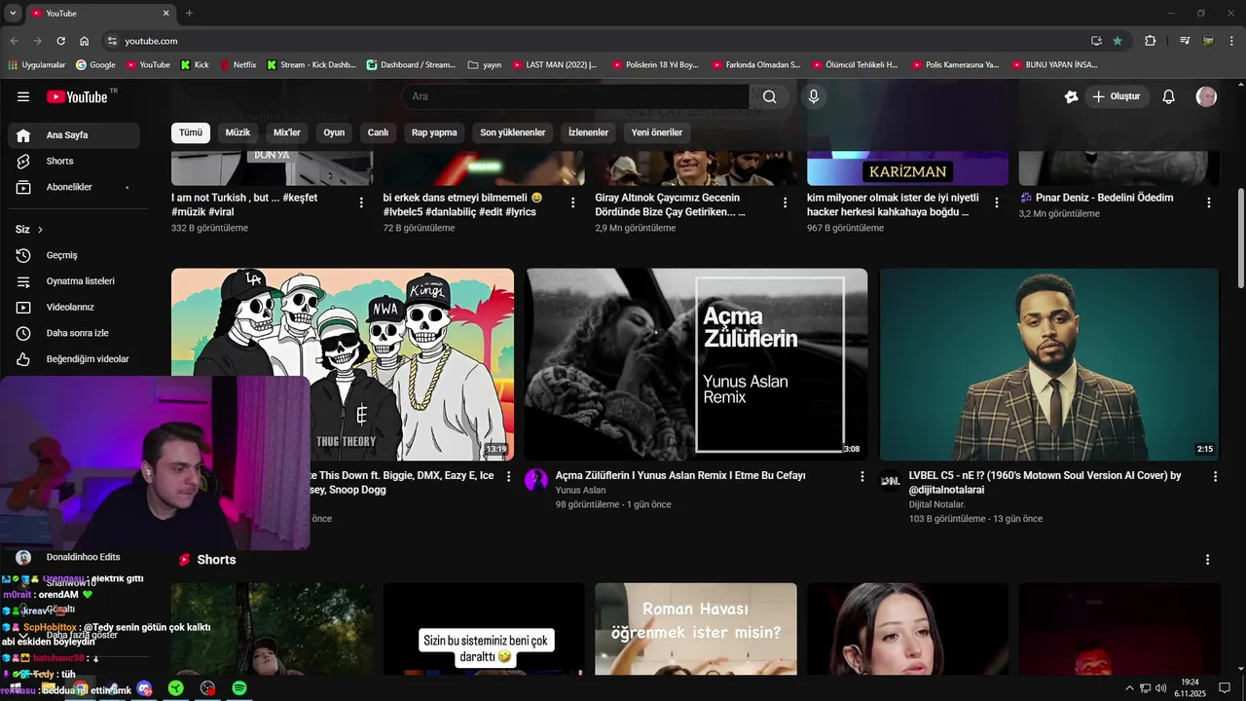Open the 'Sizin bu sisteminiz' short

click(484, 629)
